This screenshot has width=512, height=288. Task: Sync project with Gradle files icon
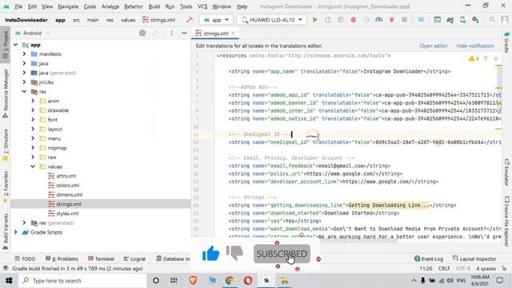tap(450, 20)
